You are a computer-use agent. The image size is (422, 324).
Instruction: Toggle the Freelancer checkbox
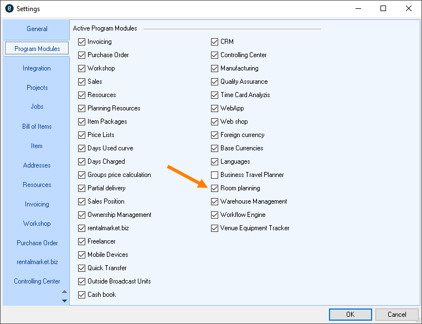pos(82,241)
